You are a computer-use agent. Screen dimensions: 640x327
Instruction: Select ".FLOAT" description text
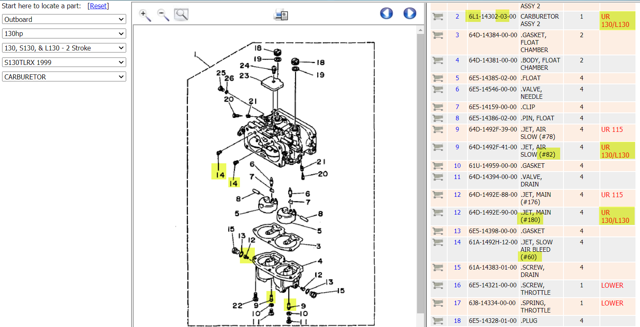pos(530,78)
